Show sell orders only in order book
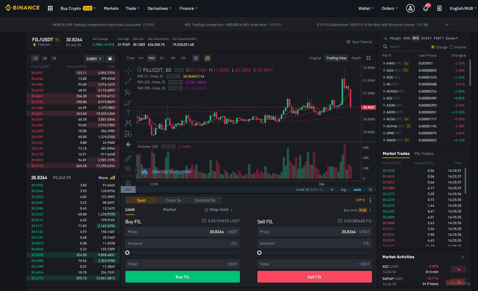The width and height of the screenshot is (478, 291). (54, 58)
